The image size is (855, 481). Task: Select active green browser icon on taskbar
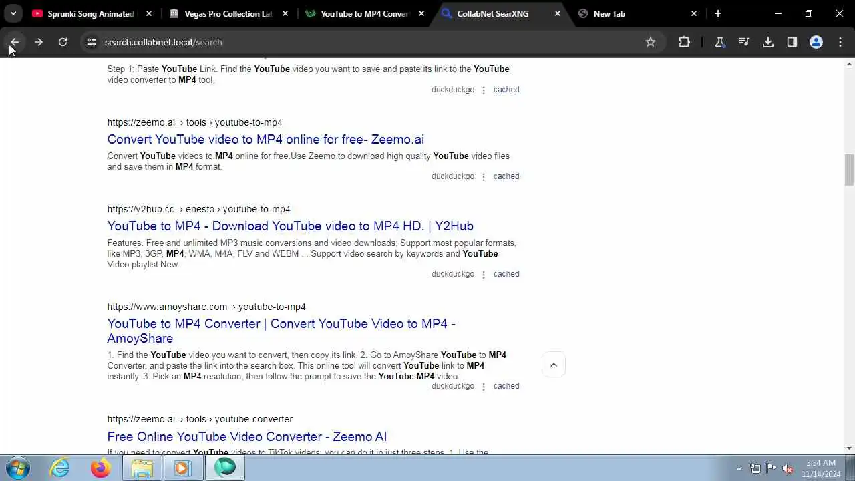coord(225,468)
